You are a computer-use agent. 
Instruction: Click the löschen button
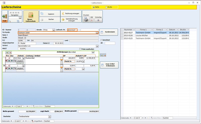tap(50, 20)
